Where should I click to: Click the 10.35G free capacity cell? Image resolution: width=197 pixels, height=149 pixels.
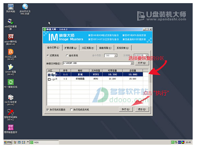(x=112, y=74)
